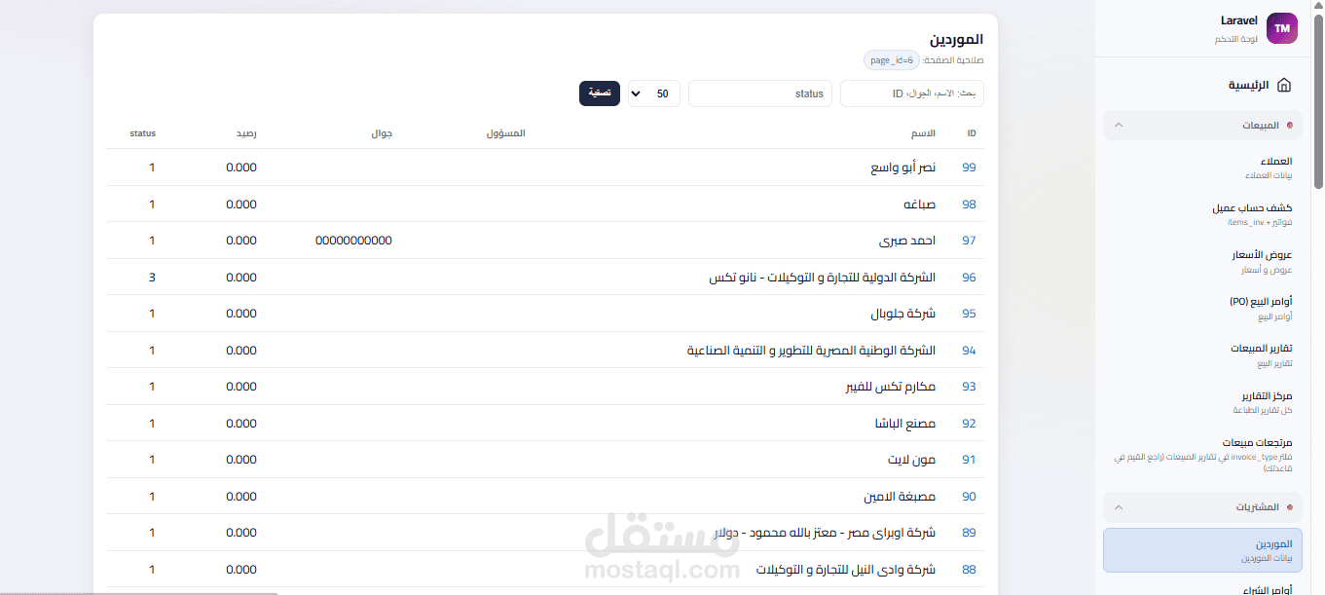Screen dimensions: 1325x595
Task: Select supplier name مصبغة الامين
Action: tap(900, 497)
